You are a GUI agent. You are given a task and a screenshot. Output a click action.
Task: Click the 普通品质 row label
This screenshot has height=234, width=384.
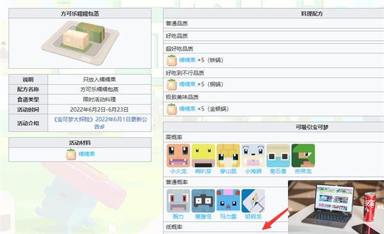coord(177,24)
